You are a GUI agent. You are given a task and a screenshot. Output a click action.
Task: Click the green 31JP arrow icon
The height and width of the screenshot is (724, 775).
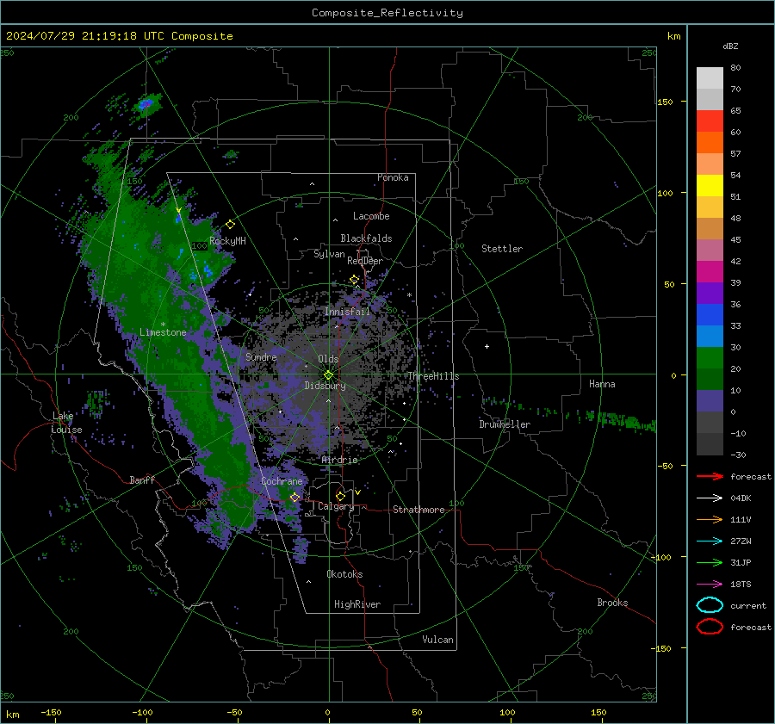click(710, 562)
